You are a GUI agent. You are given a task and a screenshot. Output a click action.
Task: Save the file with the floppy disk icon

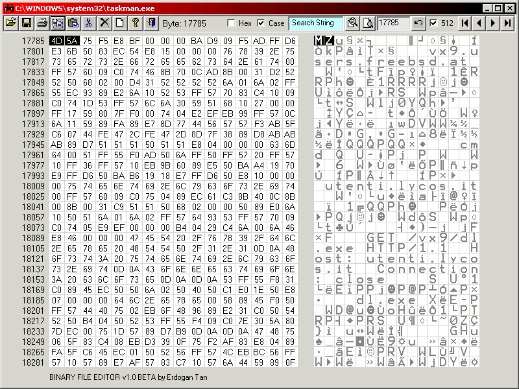coord(27,23)
